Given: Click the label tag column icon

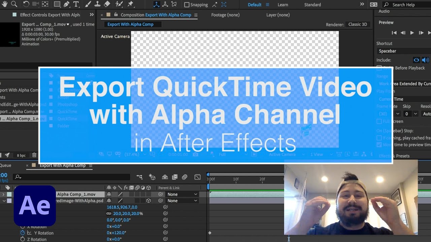Looking at the screenshot, I should pos(8,188).
